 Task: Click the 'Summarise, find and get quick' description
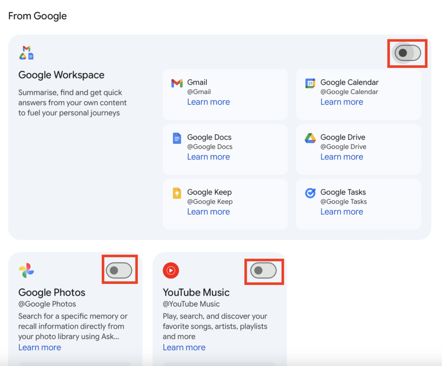(x=73, y=103)
